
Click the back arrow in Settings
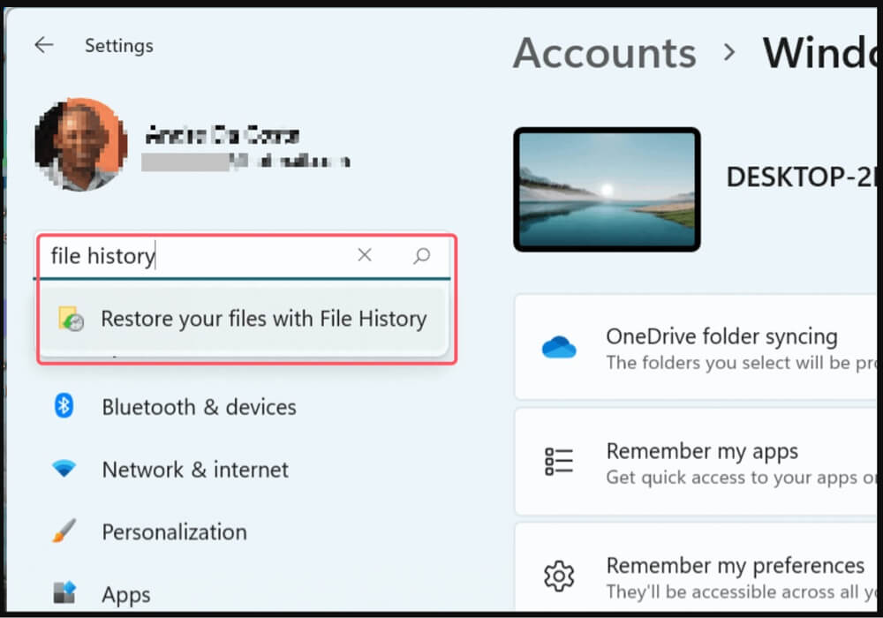click(x=44, y=45)
